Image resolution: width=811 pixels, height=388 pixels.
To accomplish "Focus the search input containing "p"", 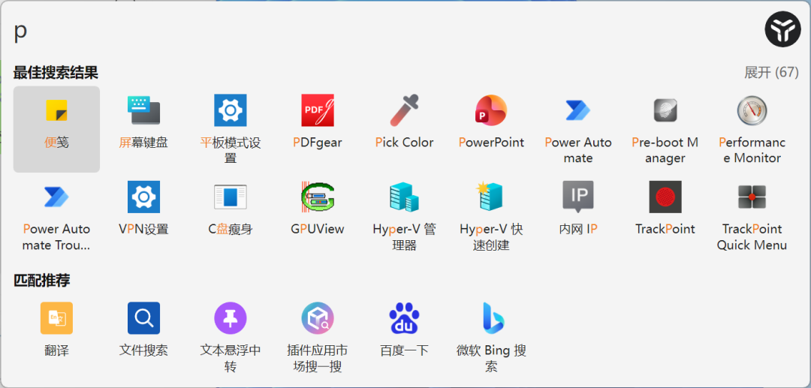I will tap(383, 31).
